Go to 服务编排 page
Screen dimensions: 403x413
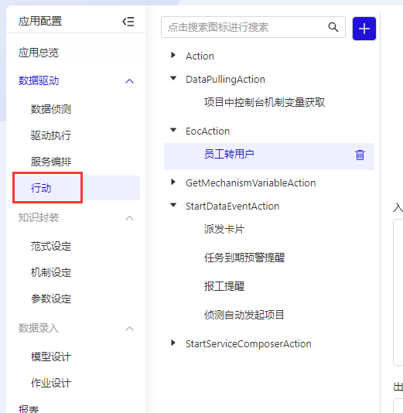tap(51, 162)
